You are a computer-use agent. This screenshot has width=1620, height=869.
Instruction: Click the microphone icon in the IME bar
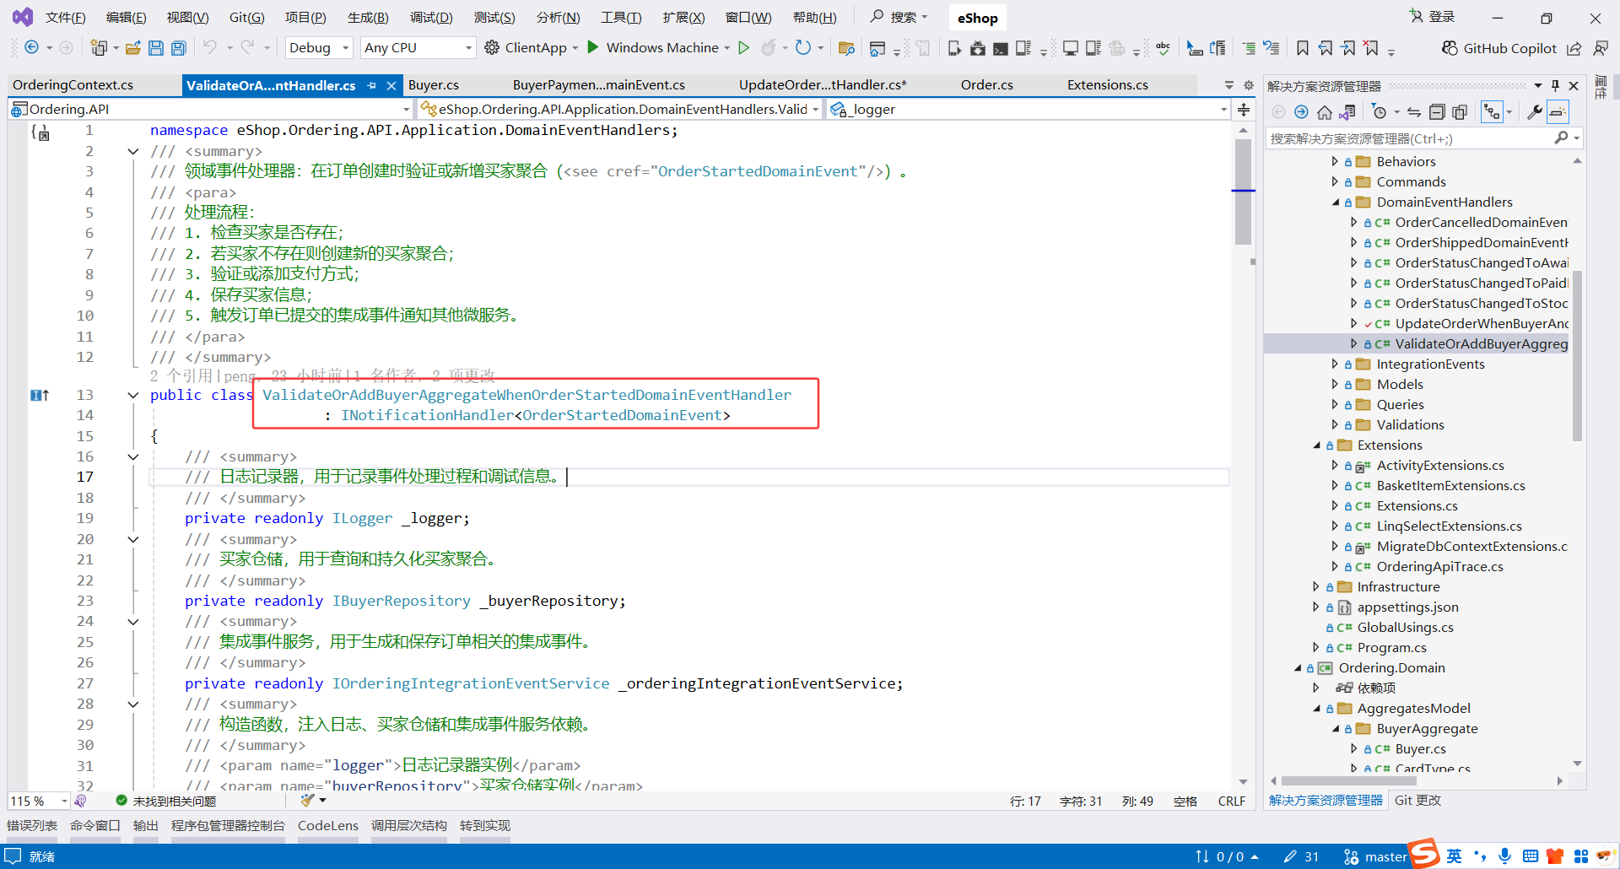(x=1504, y=856)
